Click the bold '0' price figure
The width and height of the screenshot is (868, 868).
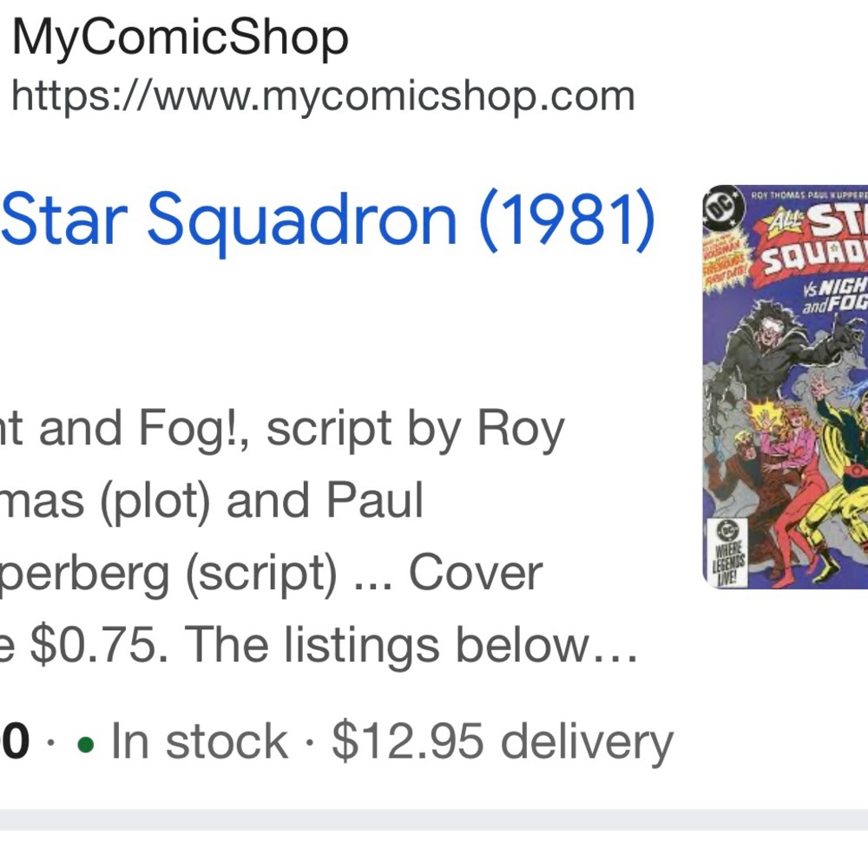click(x=16, y=739)
